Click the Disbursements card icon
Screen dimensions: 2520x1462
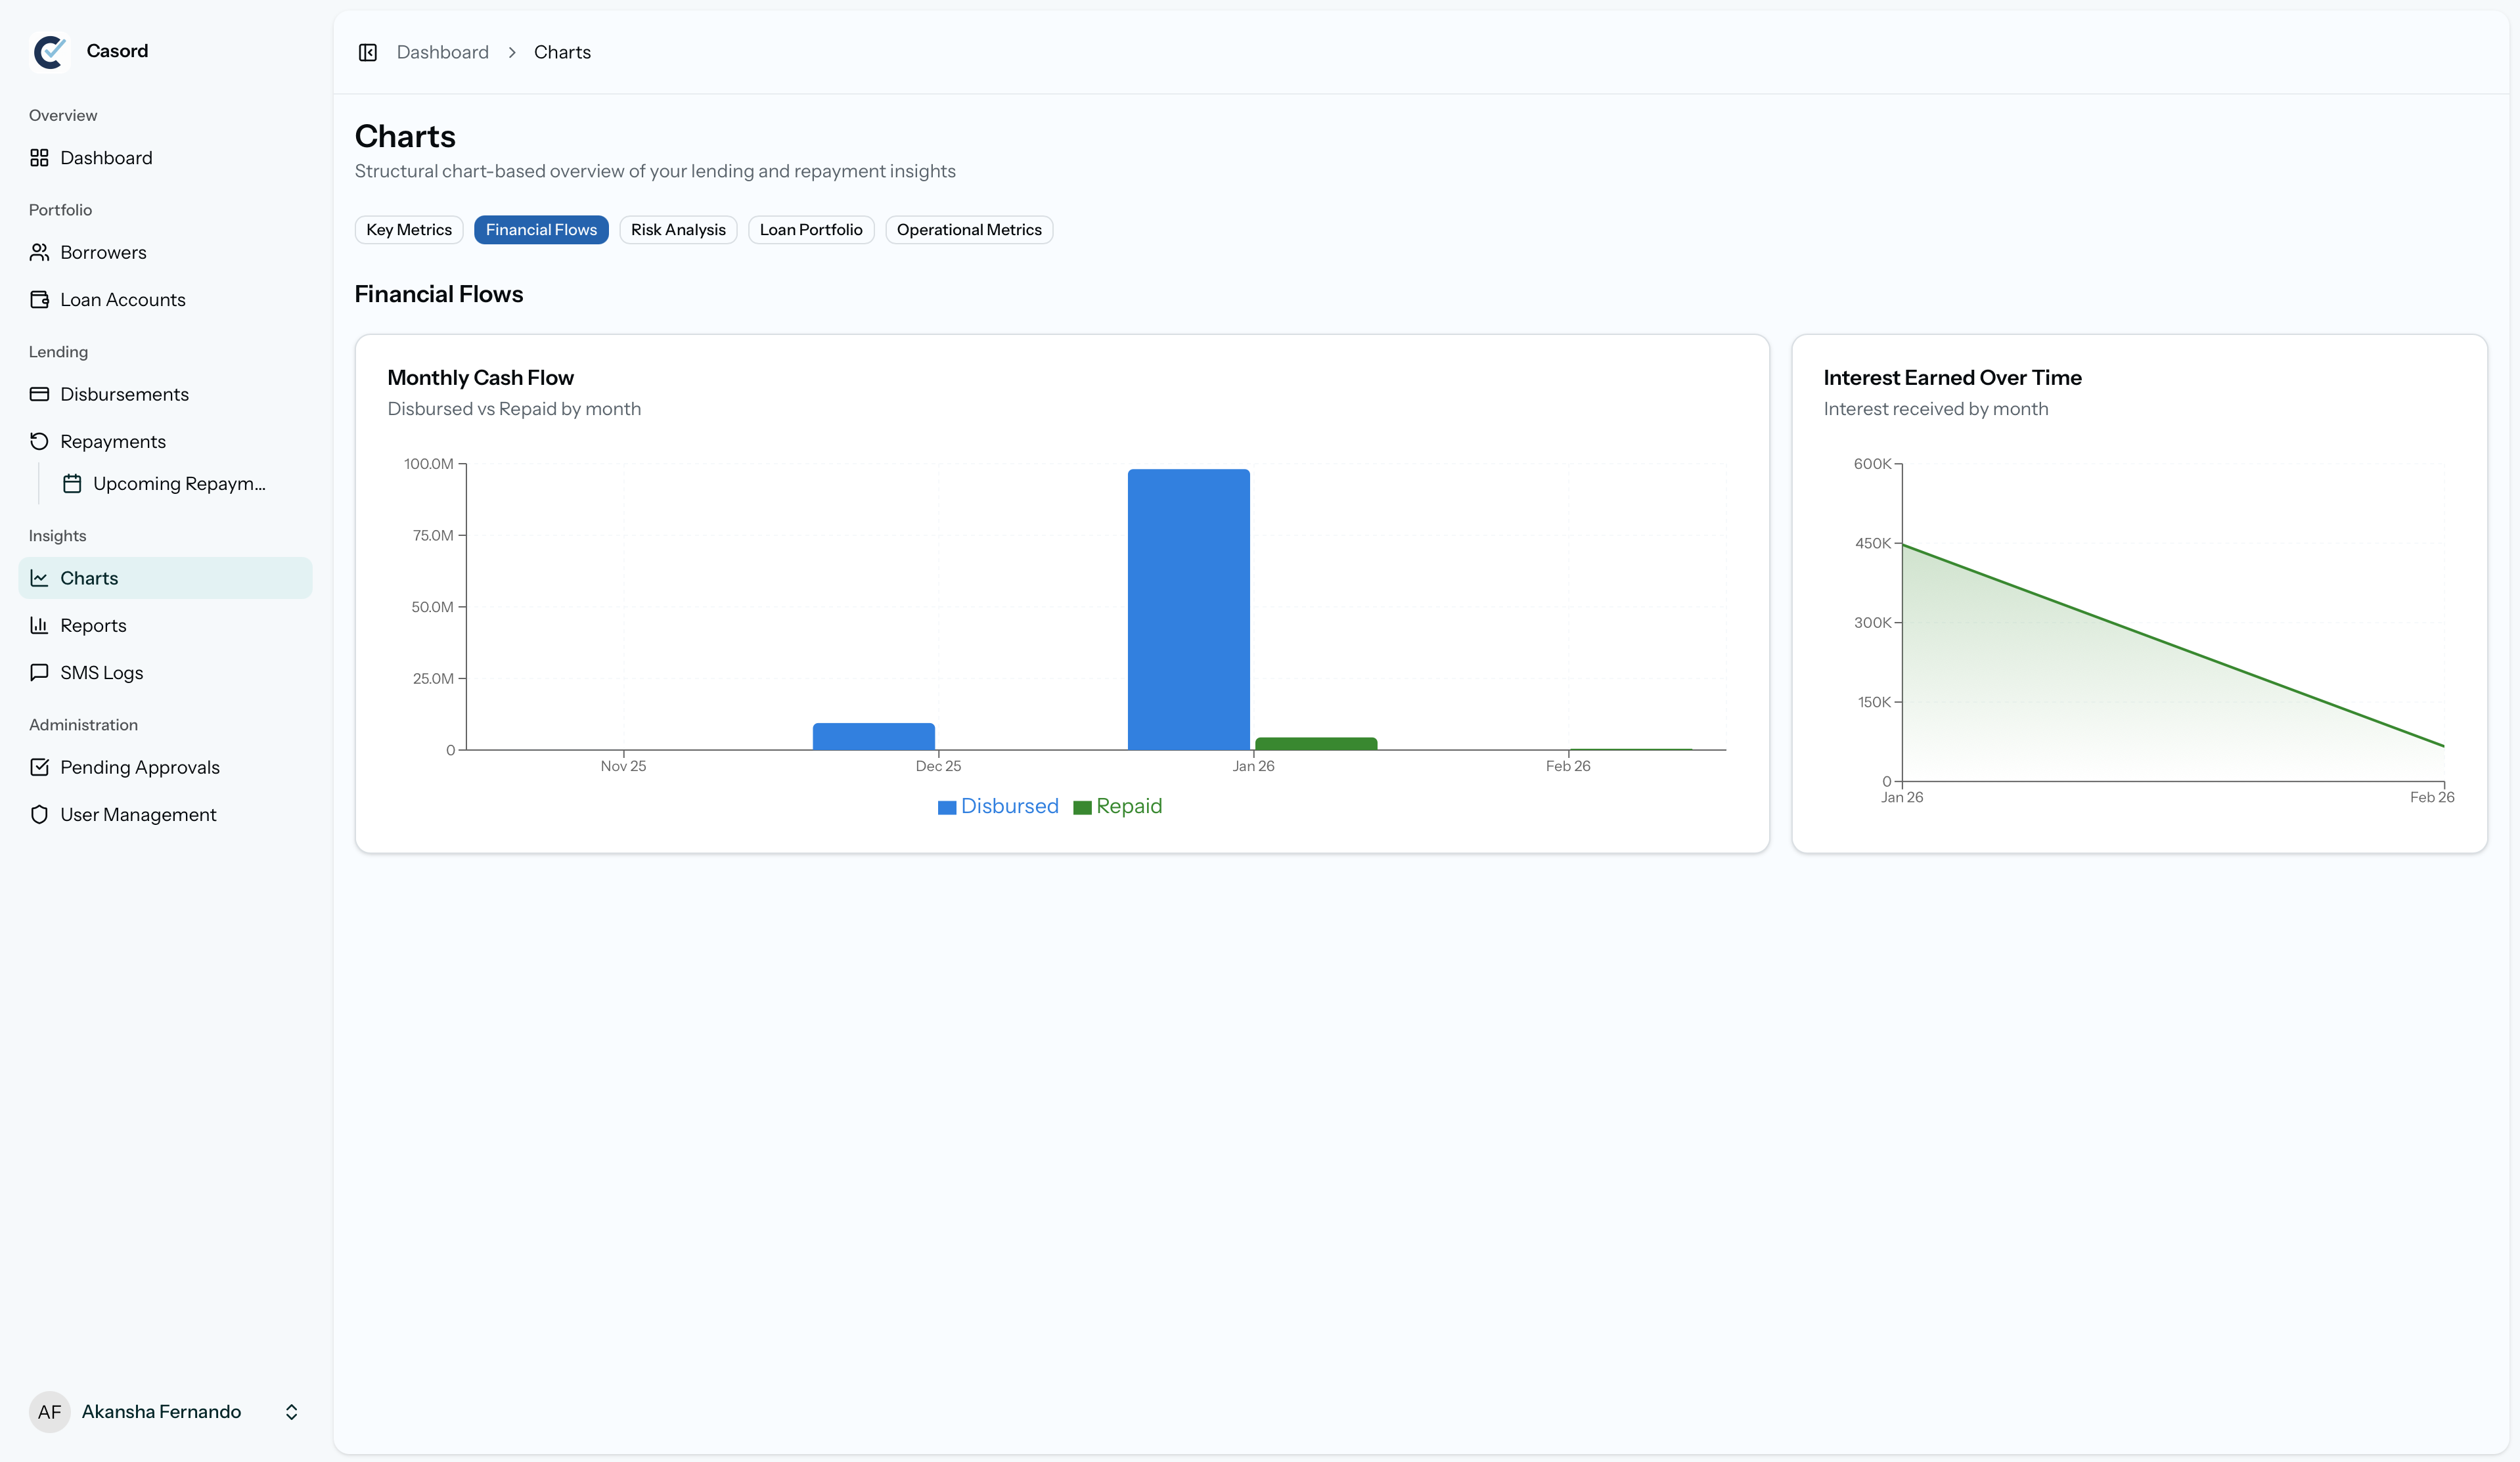click(x=39, y=394)
